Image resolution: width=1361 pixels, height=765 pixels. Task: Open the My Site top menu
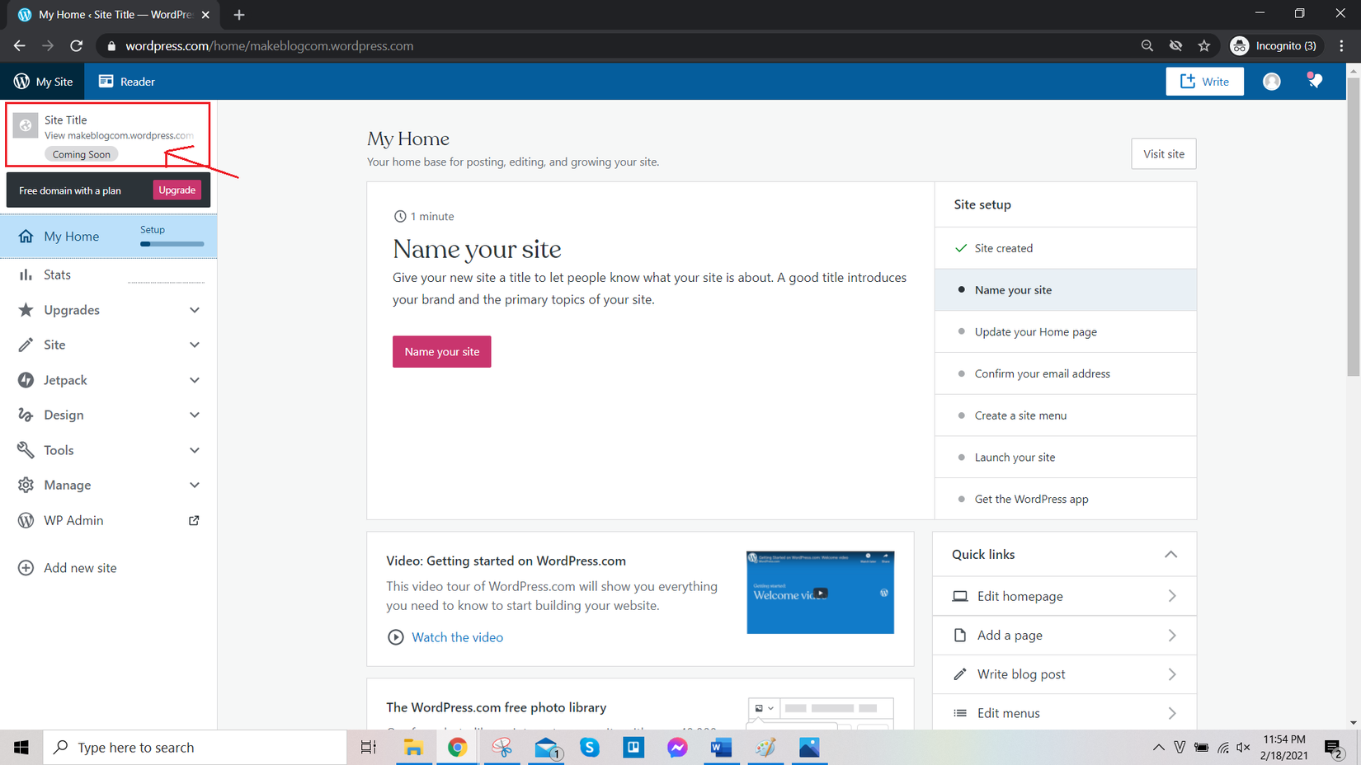44,81
